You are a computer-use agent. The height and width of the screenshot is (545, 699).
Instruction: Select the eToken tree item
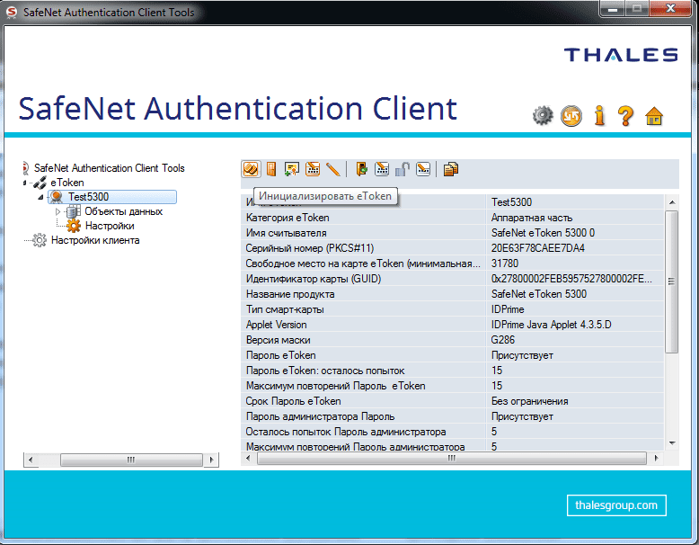[67, 183]
